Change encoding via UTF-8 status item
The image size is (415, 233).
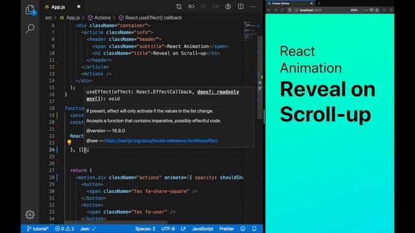click(168, 228)
